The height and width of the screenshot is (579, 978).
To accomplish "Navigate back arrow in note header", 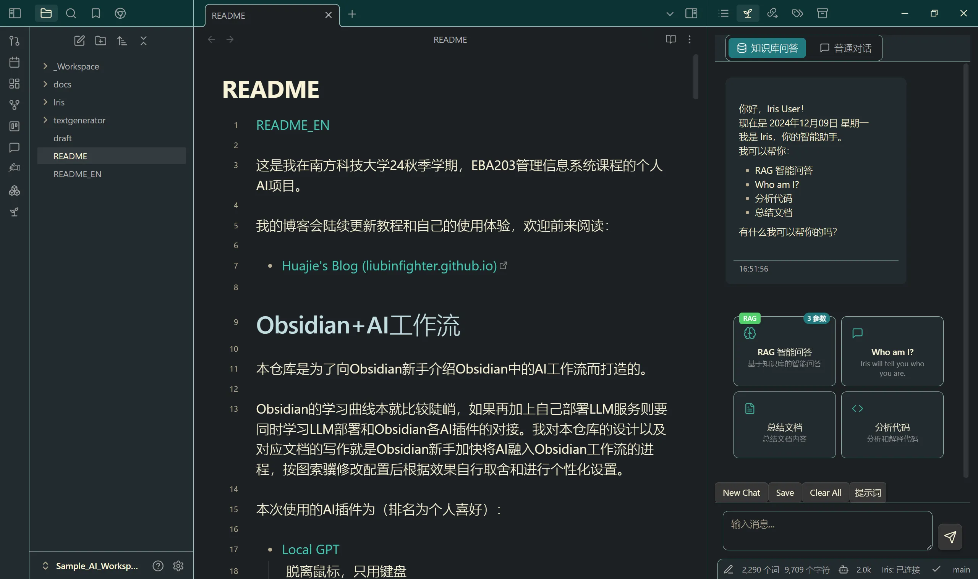I will pyautogui.click(x=211, y=39).
